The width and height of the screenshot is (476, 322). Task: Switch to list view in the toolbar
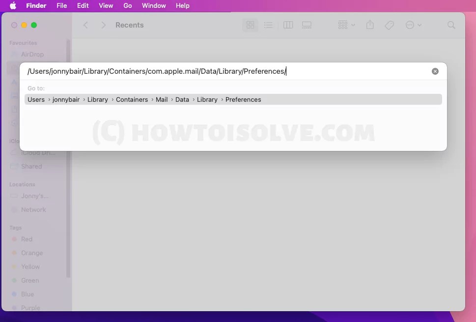[x=268, y=25]
